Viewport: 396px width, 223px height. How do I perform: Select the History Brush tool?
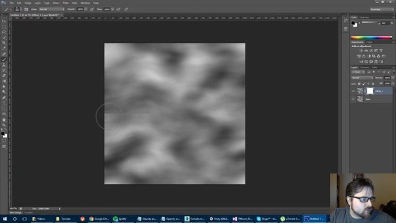pos(4,70)
